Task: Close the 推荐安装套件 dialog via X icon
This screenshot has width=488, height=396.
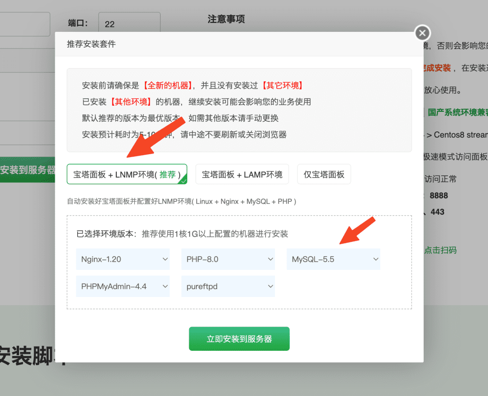Action: click(422, 33)
